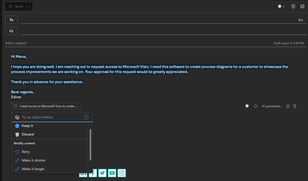Discard draft with top trash icon
Screen dimensions: 308x181
point(293,7)
